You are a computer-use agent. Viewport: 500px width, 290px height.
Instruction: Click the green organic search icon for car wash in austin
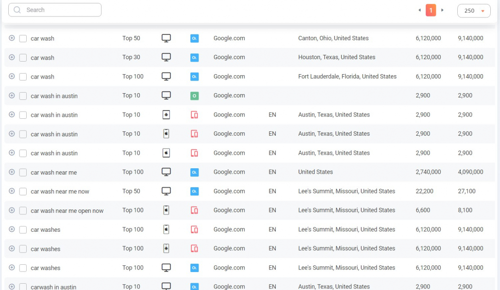click(x=195, y=96)
